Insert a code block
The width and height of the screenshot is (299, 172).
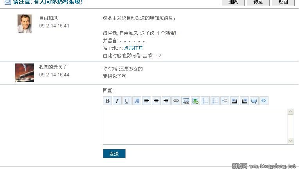(264, 101)
